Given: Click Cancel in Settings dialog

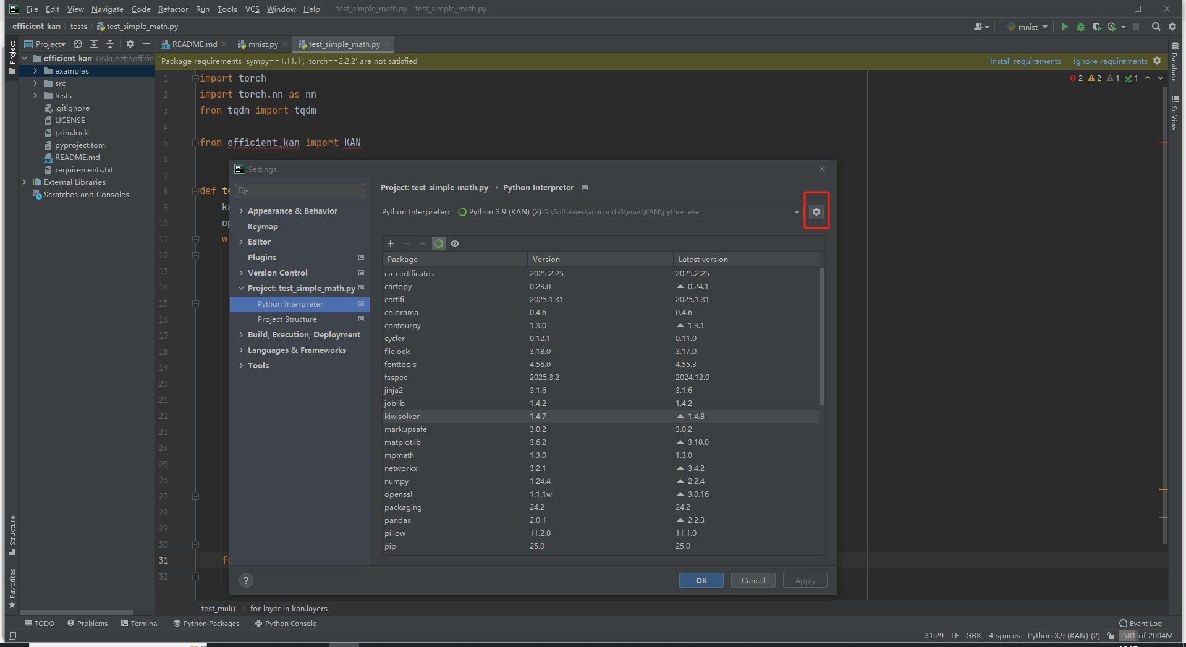Looking at the screenshot, I should pyautogui.click(x=753, y=580).
